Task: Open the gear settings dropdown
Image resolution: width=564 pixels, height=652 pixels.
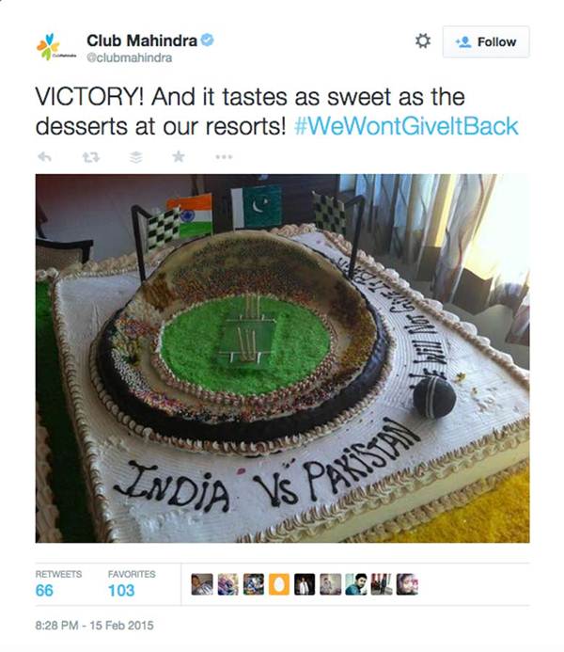Action: 423,41
